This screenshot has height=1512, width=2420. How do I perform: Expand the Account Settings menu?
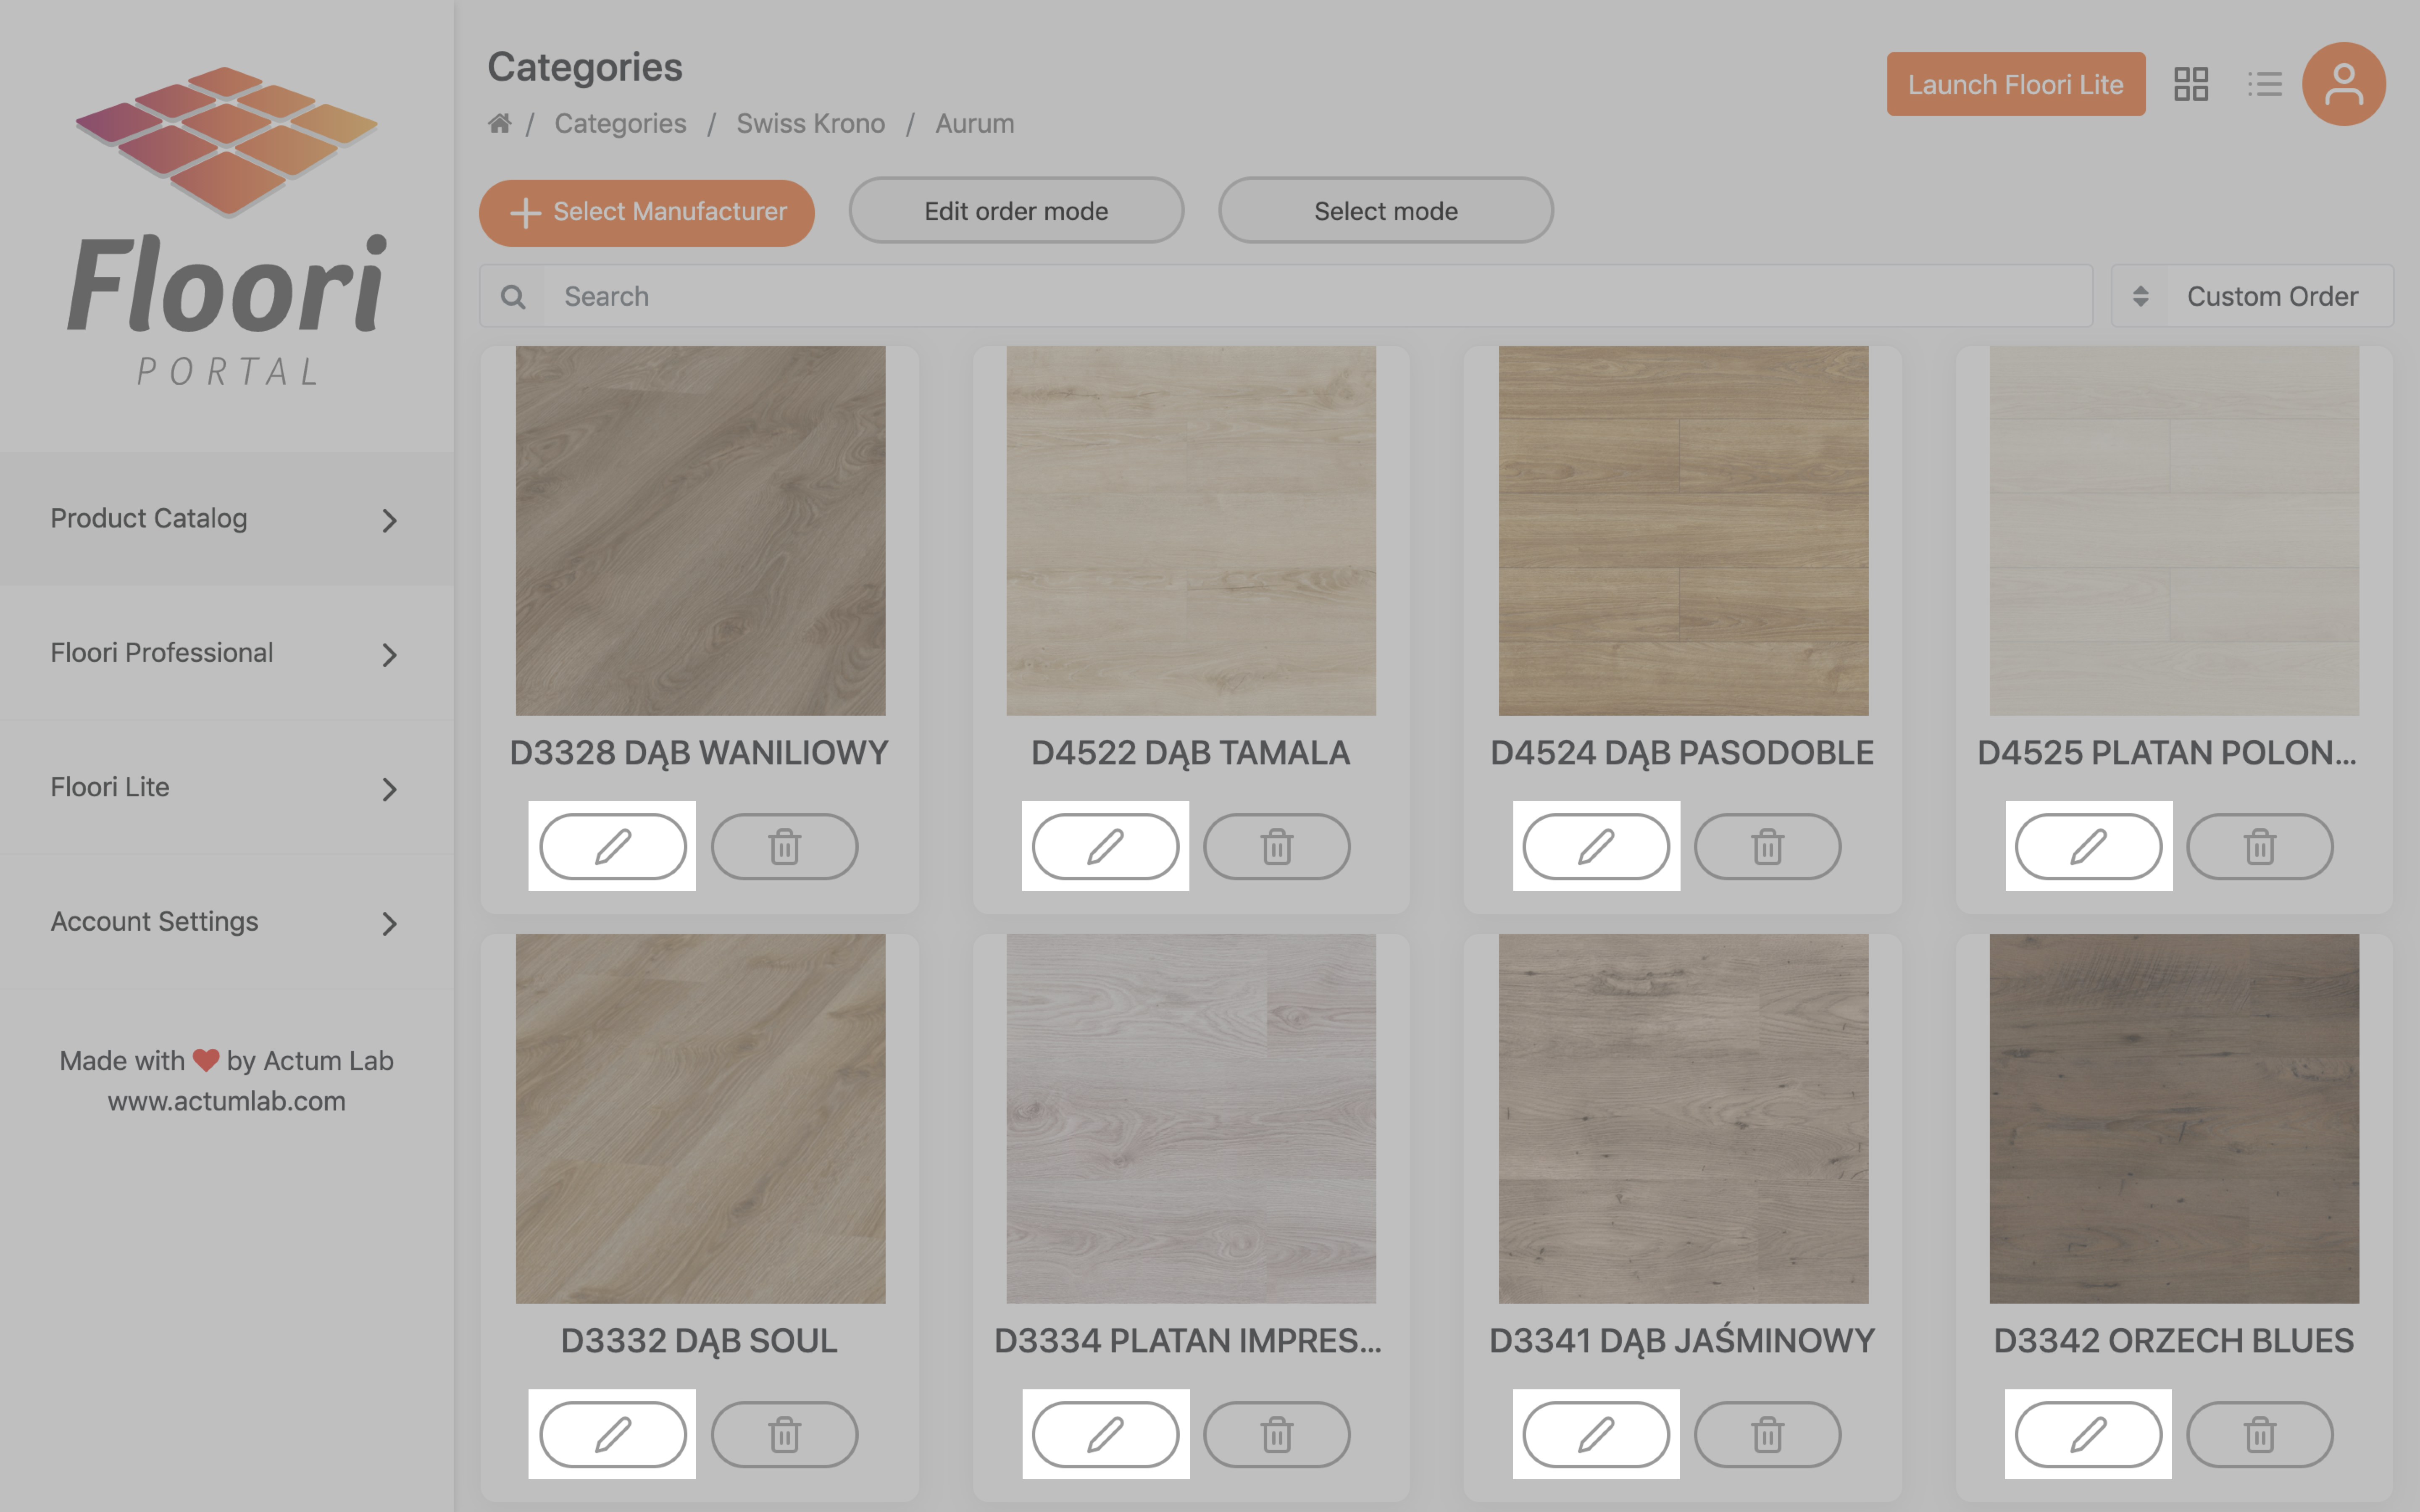click(226, 921)
